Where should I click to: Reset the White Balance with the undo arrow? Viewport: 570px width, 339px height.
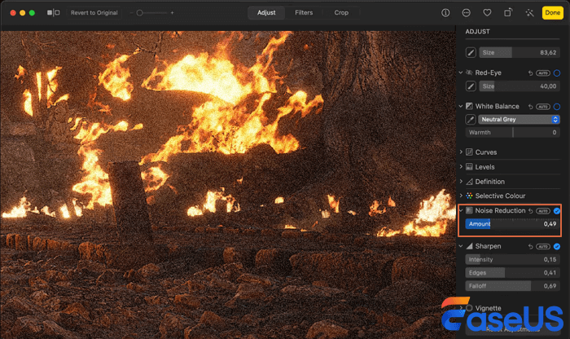point(530,107)
